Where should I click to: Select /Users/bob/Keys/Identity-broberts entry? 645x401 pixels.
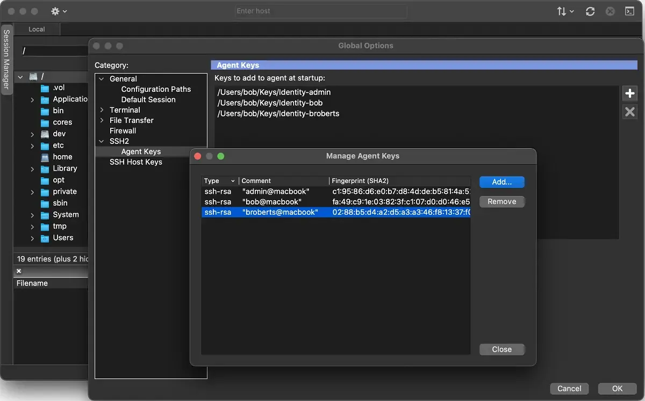click(x=278, y=114)
